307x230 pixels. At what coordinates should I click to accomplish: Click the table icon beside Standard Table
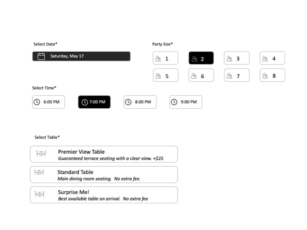(39, 172)
